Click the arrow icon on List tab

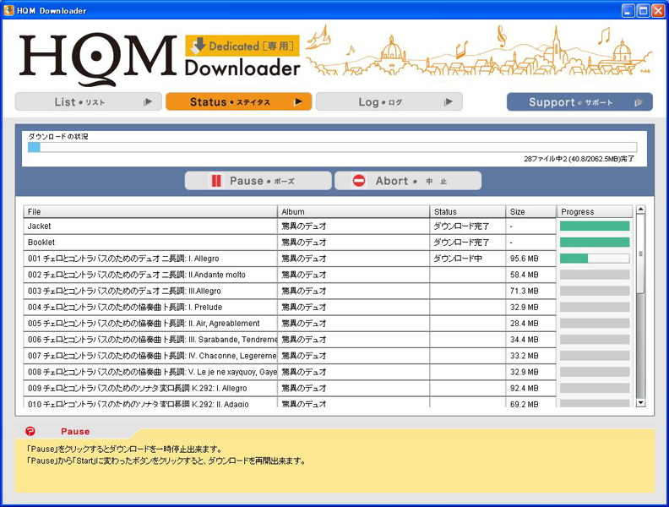pos(149,102)
